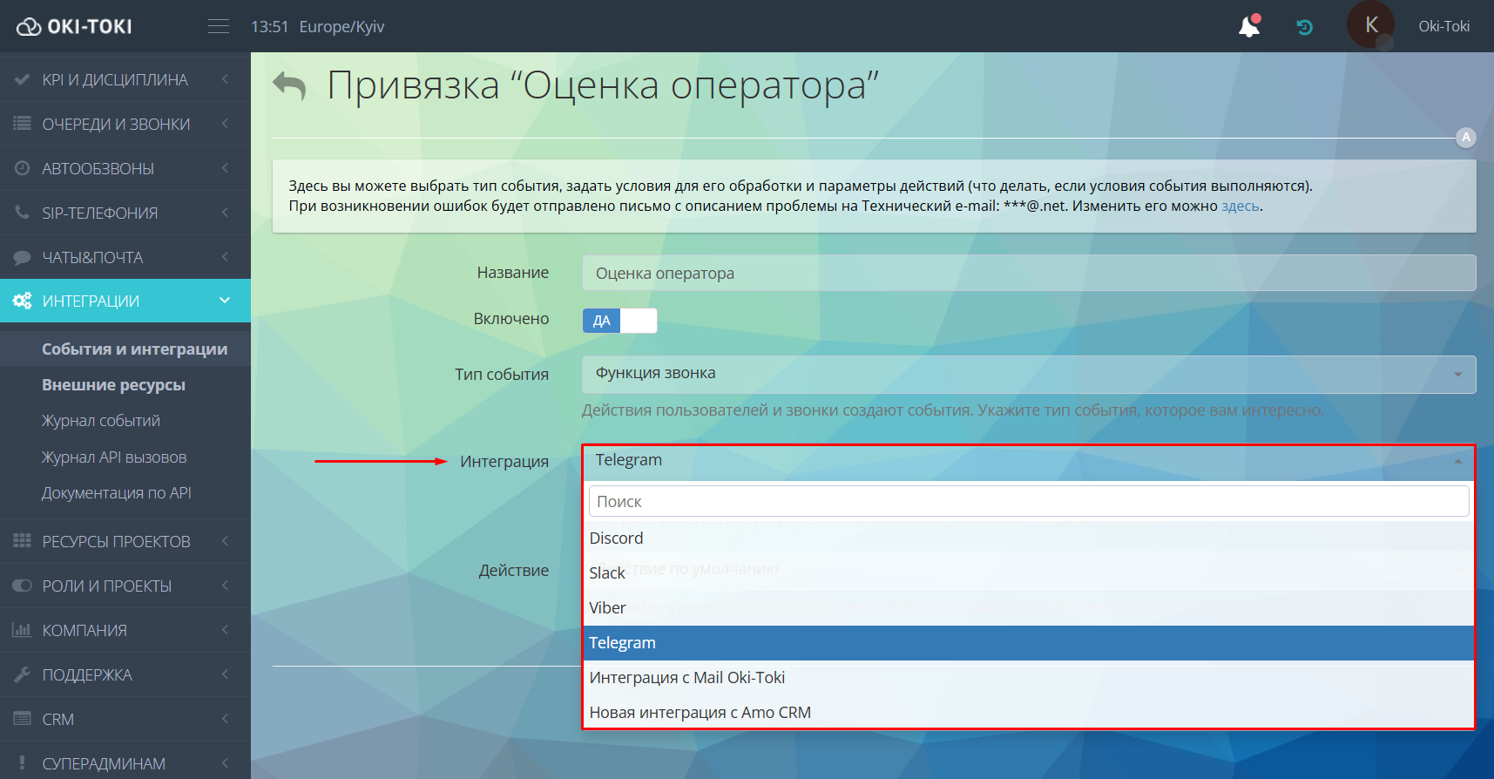The height and width of the screenshot is (779, 1494).
Task: Expand the ПОДДЕРЖКА chevron
Action: pos(225,674)
